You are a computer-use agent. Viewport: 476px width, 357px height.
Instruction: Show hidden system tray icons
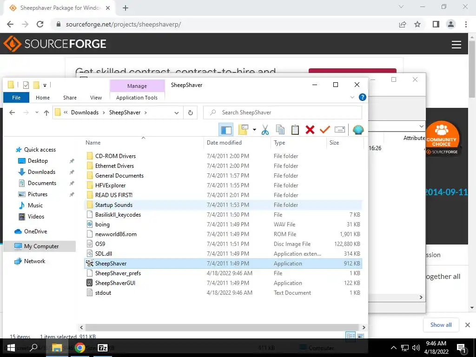393,348
